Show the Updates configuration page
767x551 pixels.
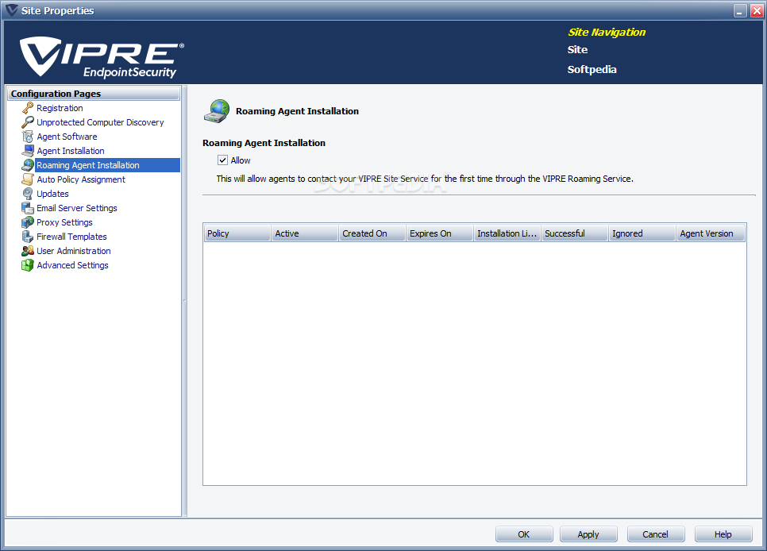[53, 194]
